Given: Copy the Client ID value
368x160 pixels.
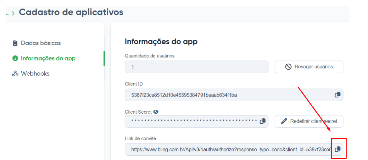Looking at the screenshot, I should pos(337,95).
